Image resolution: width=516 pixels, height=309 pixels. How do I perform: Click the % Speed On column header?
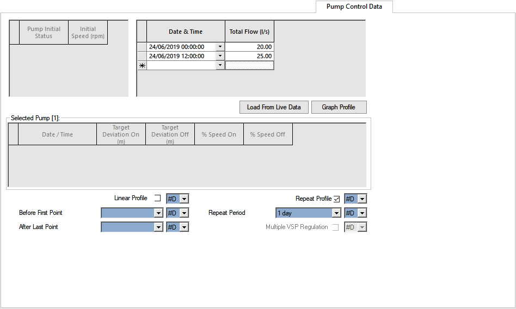[219, 134]
